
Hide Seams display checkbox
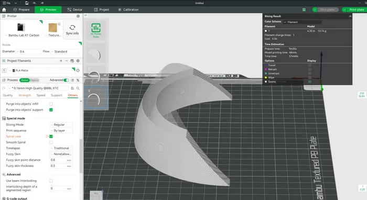tap(310, 82)
